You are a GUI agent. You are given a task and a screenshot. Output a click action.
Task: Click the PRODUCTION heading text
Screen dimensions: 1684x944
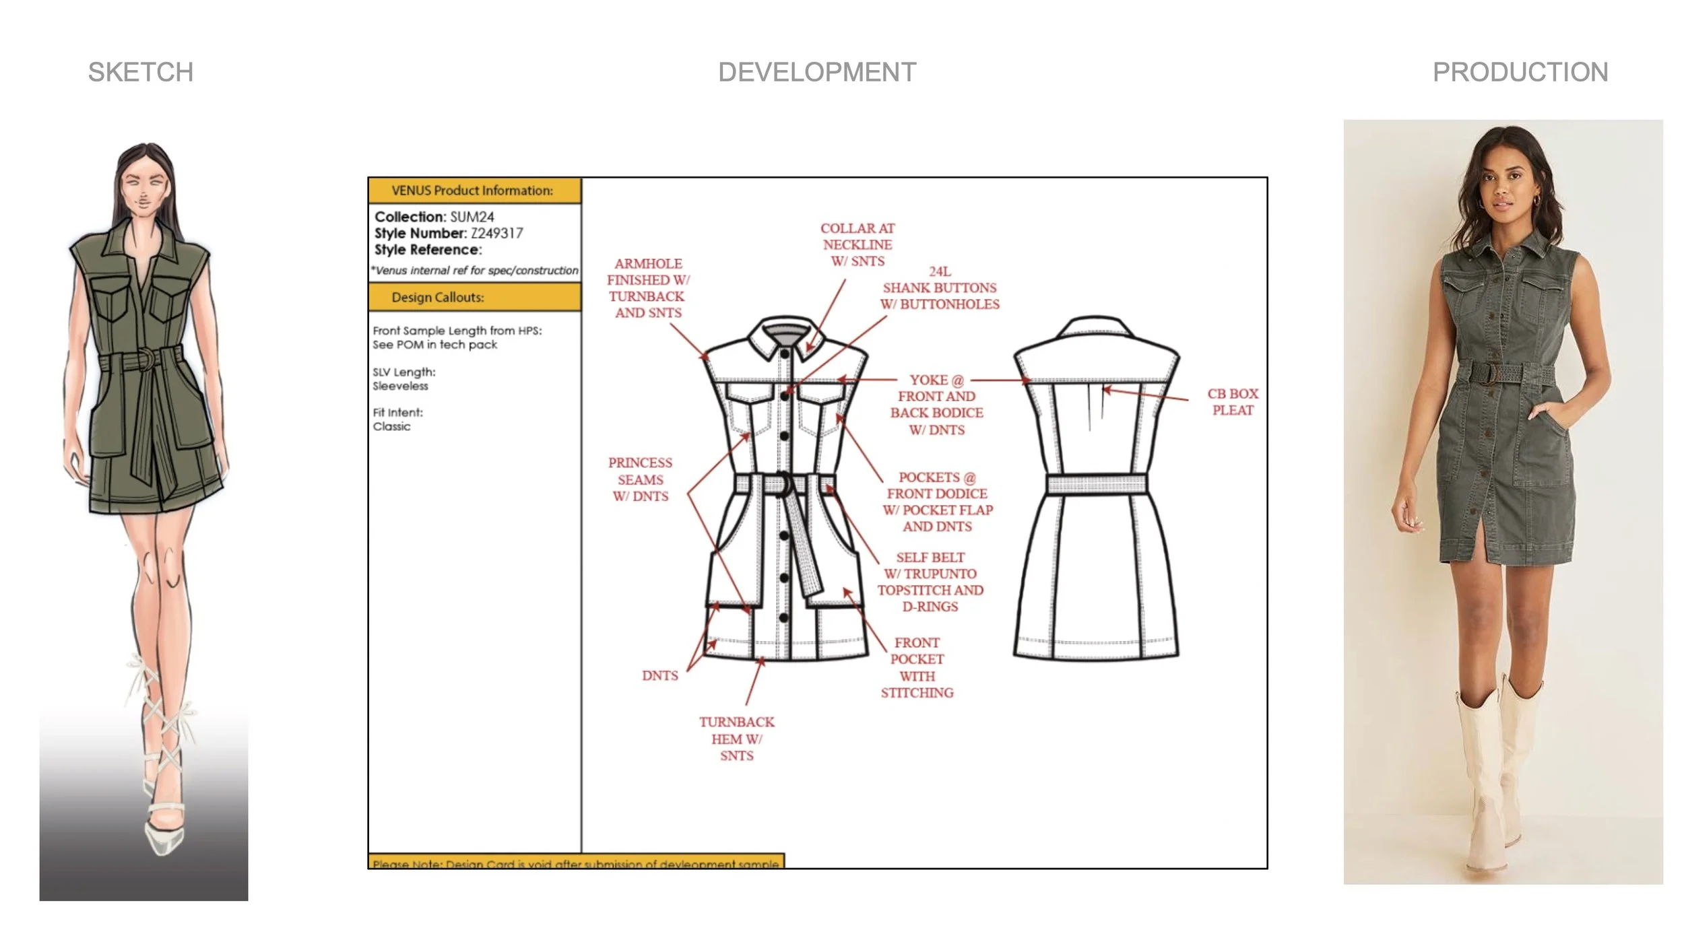[x=1520, y=72]
